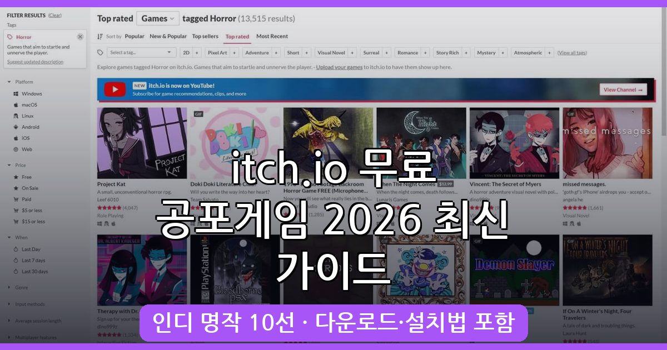Click the Windows platform icon
Screen dimensions: 667x350
point(16,94)
